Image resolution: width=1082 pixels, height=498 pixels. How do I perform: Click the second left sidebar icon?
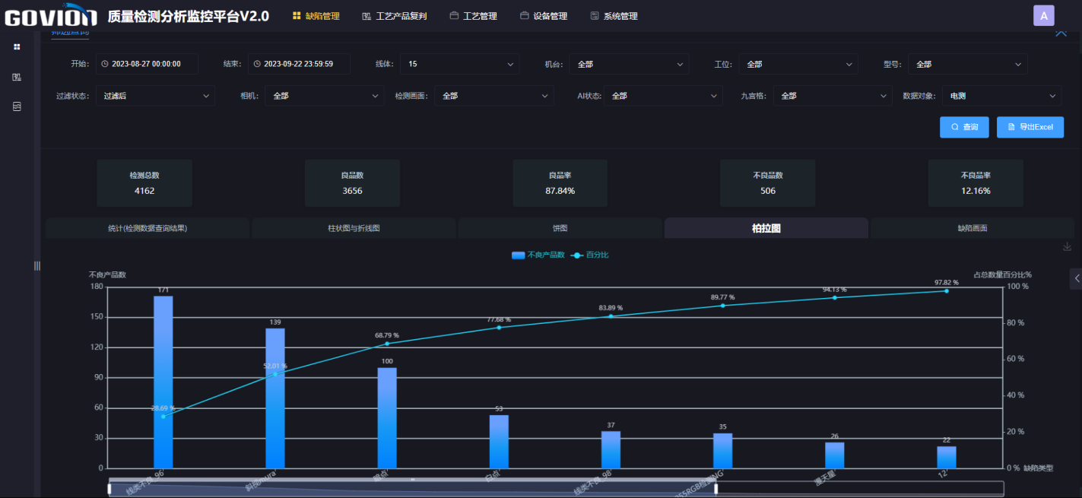coord(17,77)
